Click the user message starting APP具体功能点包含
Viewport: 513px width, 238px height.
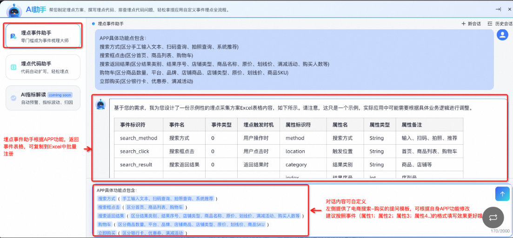point(294,59)
